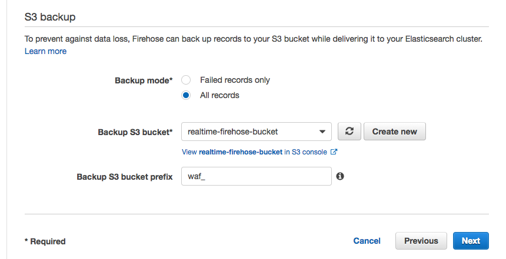Expand the bucket dropdown using its caret arrow
Viewport: 506px width, 259px height.
pos(322,132)
